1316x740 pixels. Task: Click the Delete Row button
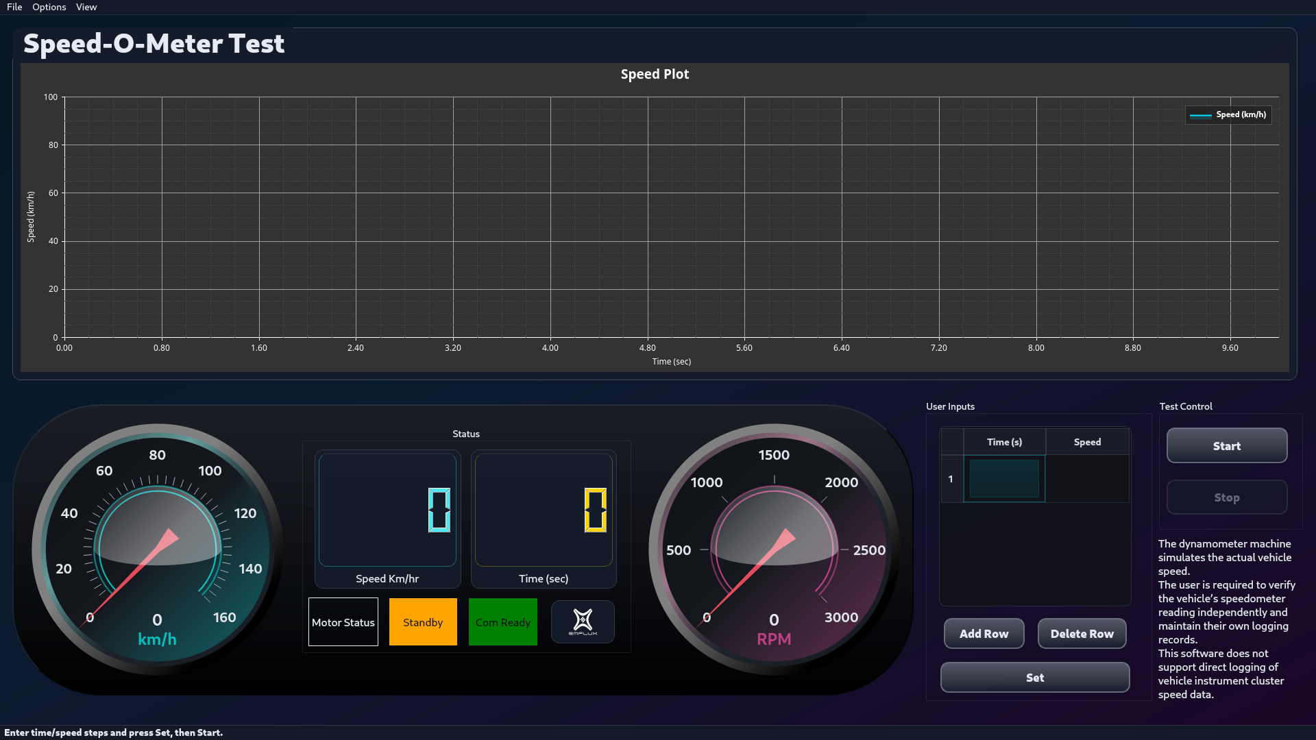[x=1082, y=634]
